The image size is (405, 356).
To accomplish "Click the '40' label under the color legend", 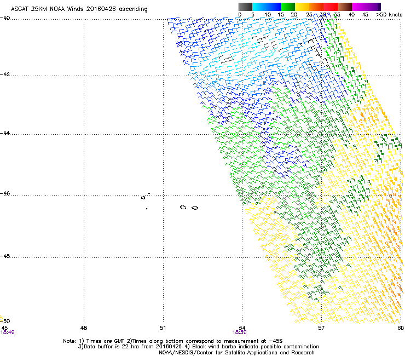I will pos(351,15).
